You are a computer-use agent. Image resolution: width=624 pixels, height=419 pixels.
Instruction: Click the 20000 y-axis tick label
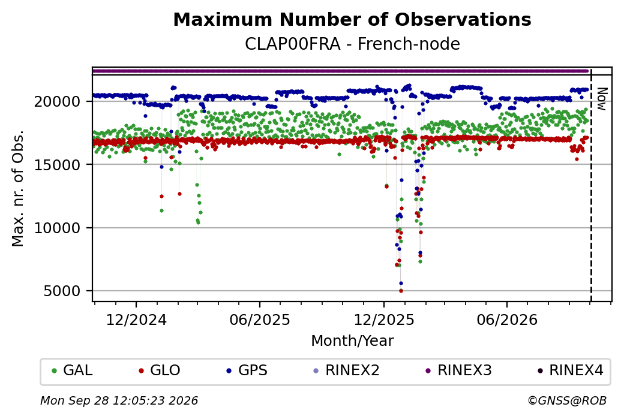coord(58,102)
